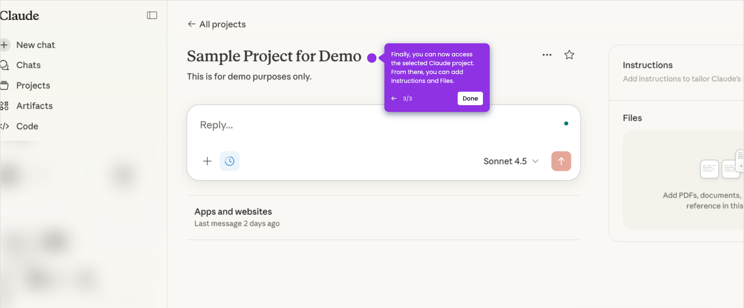
Task: Go back to All projects
Action: point(217,24)
